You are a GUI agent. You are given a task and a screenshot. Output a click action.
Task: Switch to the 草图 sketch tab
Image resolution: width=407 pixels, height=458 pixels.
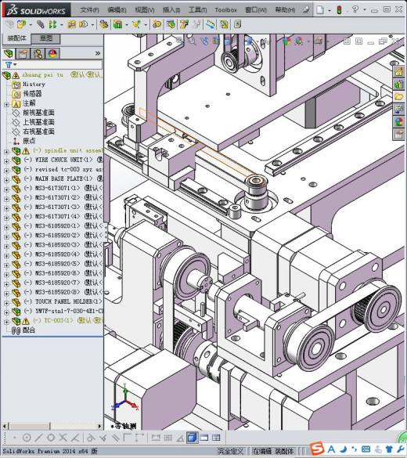coord(46,38)
